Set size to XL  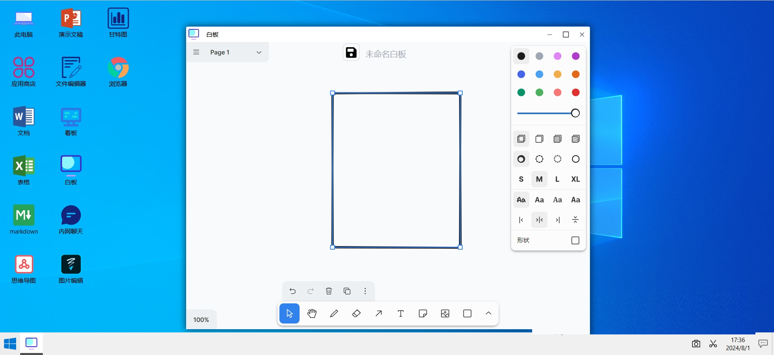575,179
